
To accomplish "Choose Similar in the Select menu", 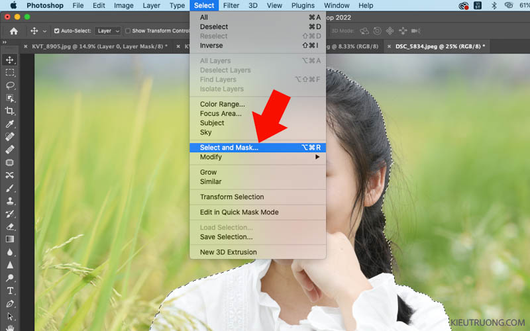I will 258,181.
